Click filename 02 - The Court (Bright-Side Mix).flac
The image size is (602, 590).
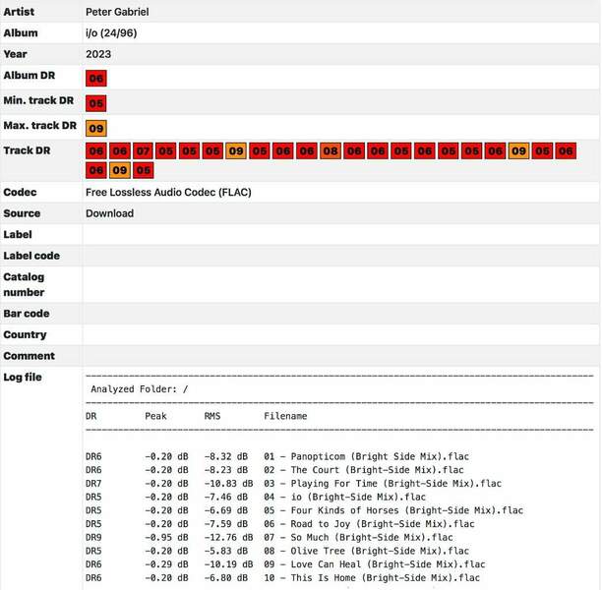coord(364,470)
